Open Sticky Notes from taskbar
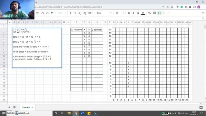This screenshot has width=206, height=116. [89, 113]
